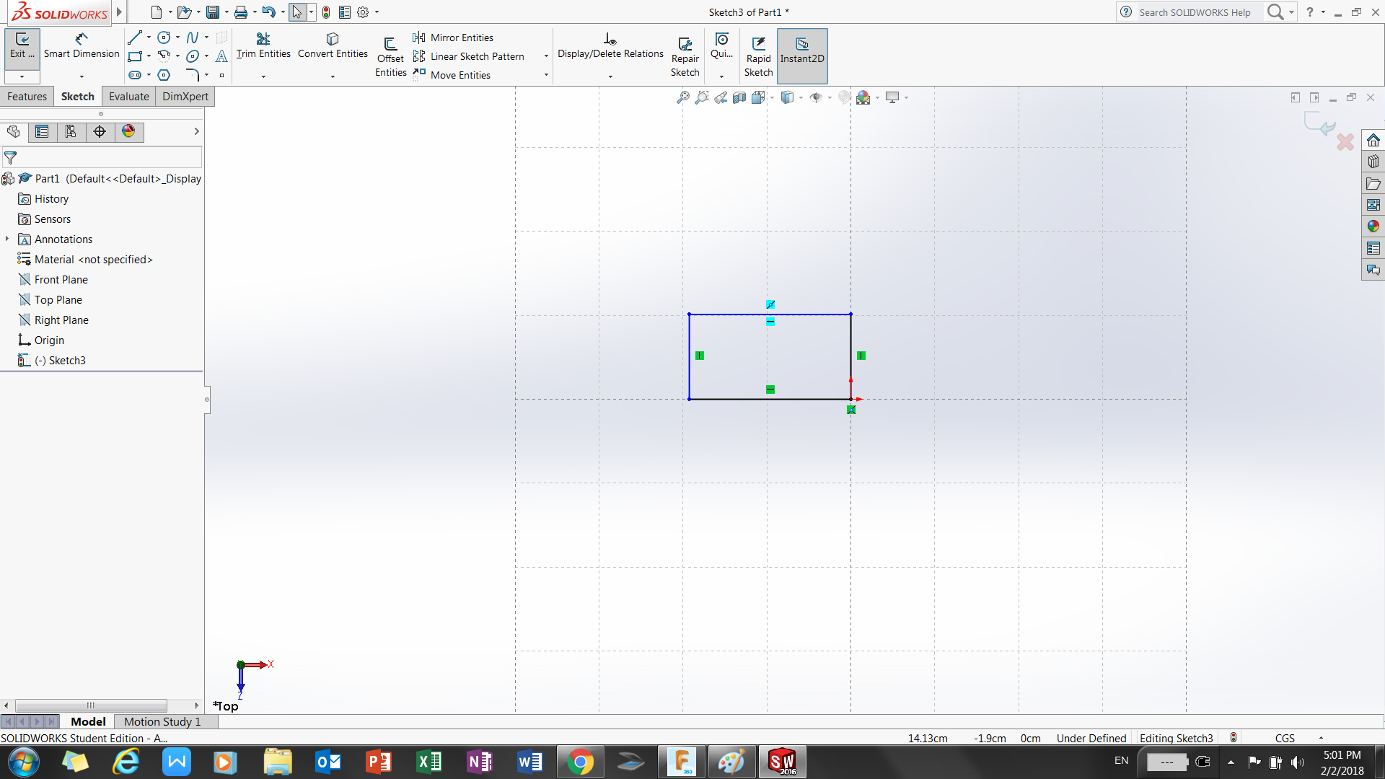Toggle the Exit Sketch button
1385x779 pixels.
click(22, 45)
